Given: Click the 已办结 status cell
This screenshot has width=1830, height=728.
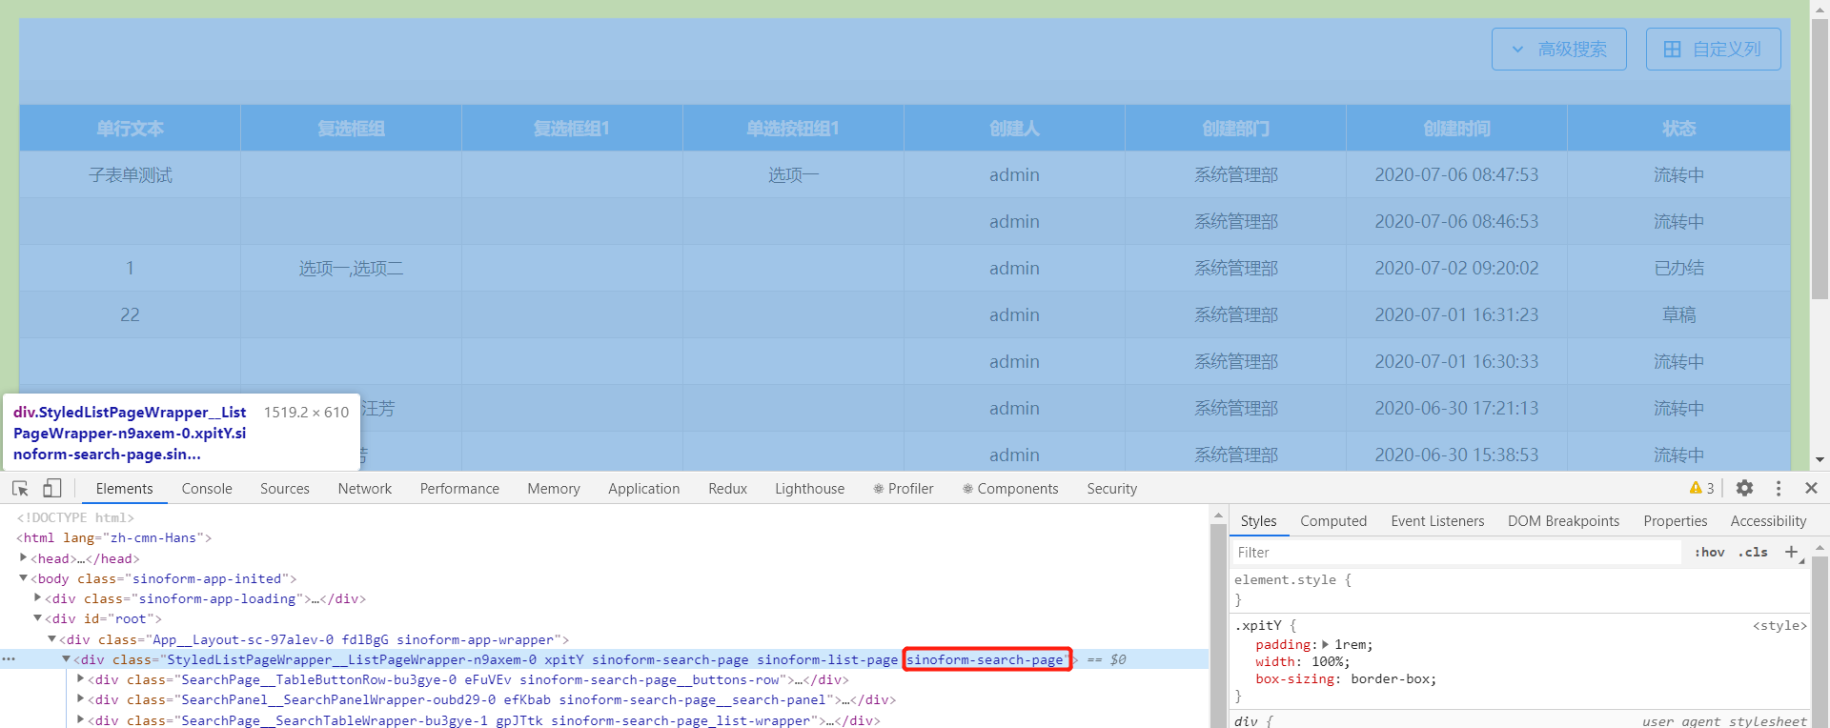Looking at the screenshot, I should (x=1678, y=269).
